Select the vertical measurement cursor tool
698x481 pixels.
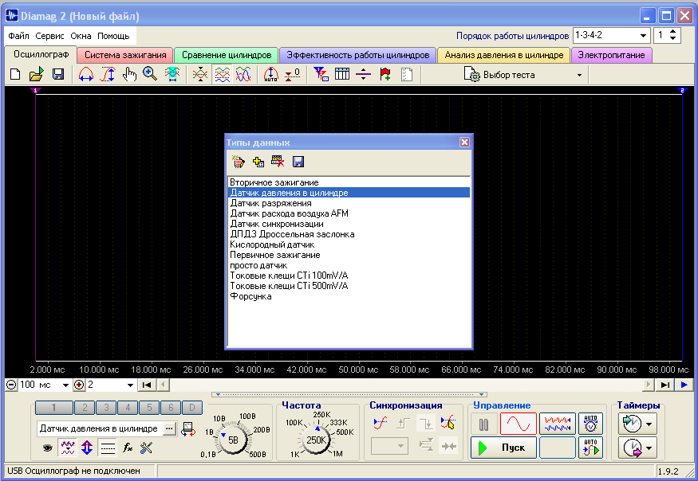[x=108, y=74]
